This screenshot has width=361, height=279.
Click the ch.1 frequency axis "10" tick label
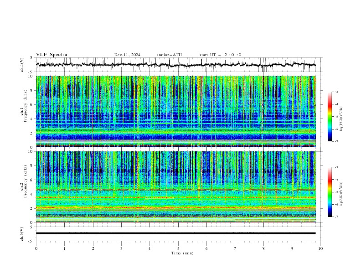click(x=31, y=76)
